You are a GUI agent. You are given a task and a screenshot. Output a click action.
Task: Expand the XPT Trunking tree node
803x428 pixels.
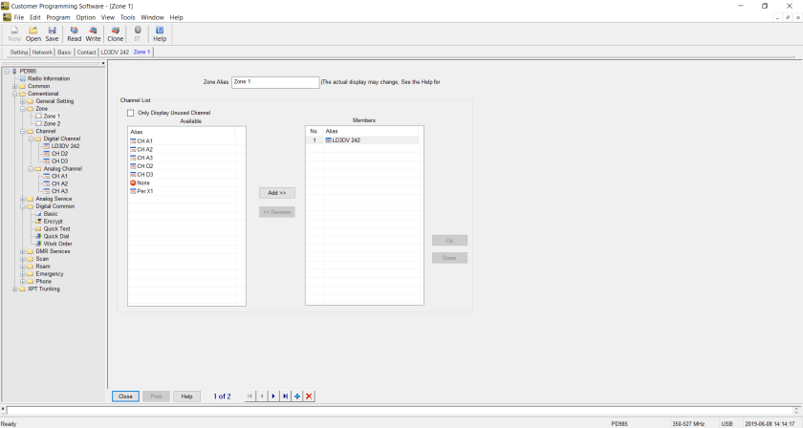(14, 289)
